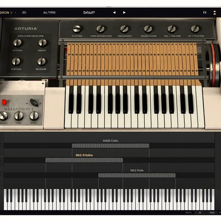Click the Flutter knob

tap(77, 29)
